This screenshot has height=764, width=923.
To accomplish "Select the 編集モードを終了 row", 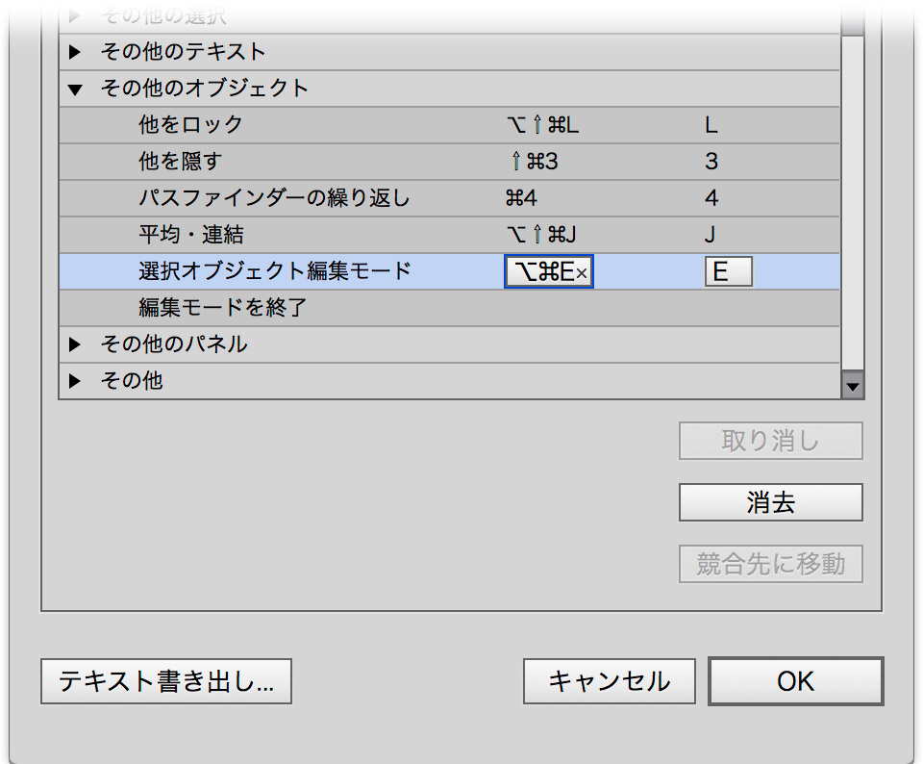I will pos(449,308).
